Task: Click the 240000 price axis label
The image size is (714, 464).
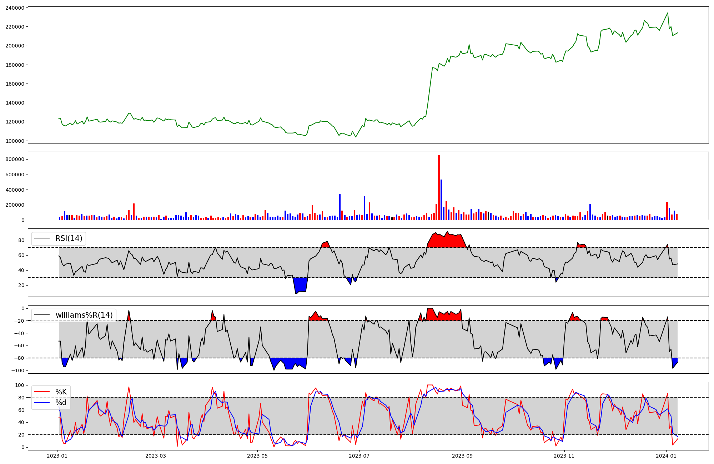Action: pos(15,8)
